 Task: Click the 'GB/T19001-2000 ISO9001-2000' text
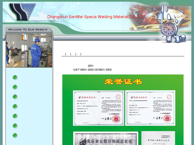click(x=92, y=70)
